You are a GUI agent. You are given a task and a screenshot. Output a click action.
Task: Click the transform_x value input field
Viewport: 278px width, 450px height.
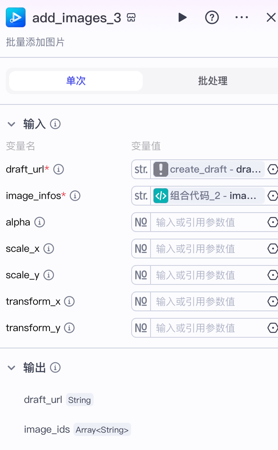[208, 301]
